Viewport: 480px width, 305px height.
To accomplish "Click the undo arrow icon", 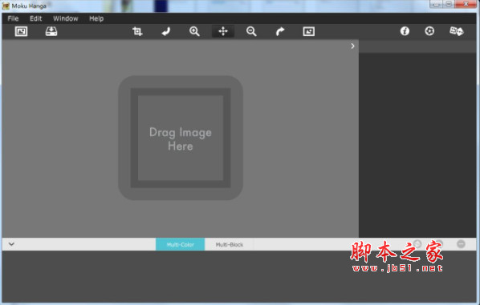I will (166, 31).
